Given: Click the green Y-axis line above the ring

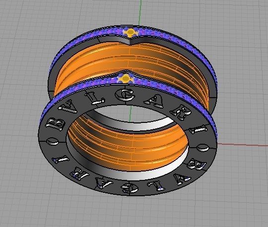Looking at the screenshot, I should pyautogui.click(x=140, y=13).
